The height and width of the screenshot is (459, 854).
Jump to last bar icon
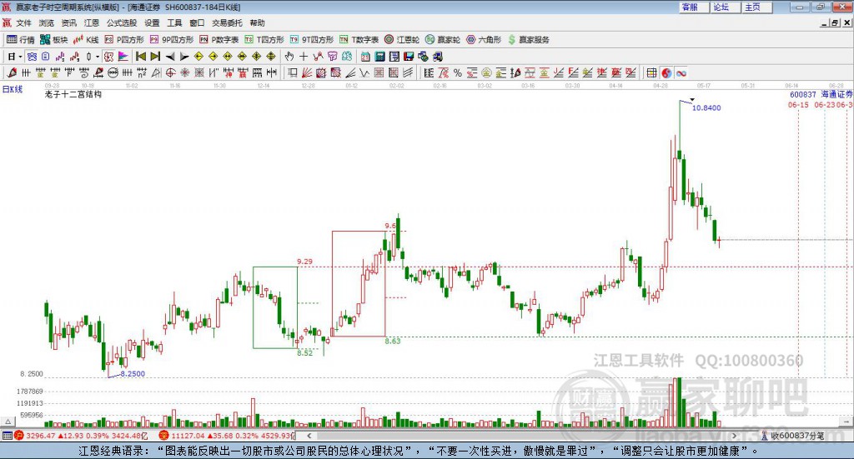pos(155,57)
